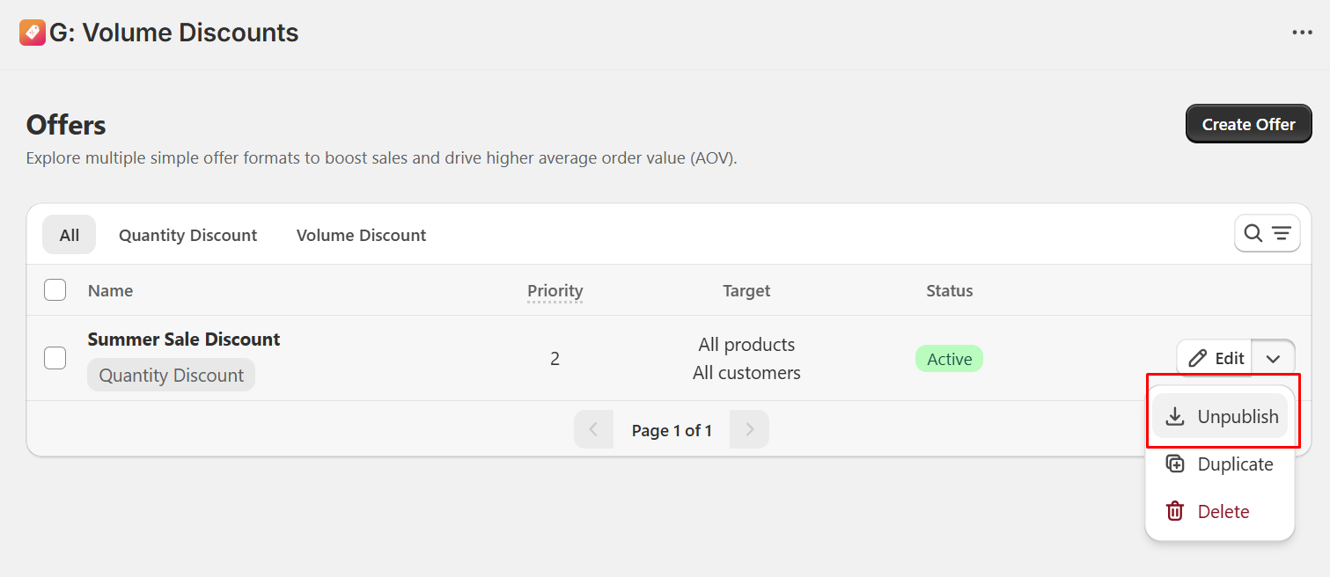1330x577 pixels.
Task: Toggle the select-all checkbox in the table header
Action: [x=55, y=290]
